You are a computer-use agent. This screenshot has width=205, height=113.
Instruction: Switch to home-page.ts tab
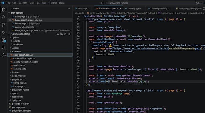coord(134,8)
